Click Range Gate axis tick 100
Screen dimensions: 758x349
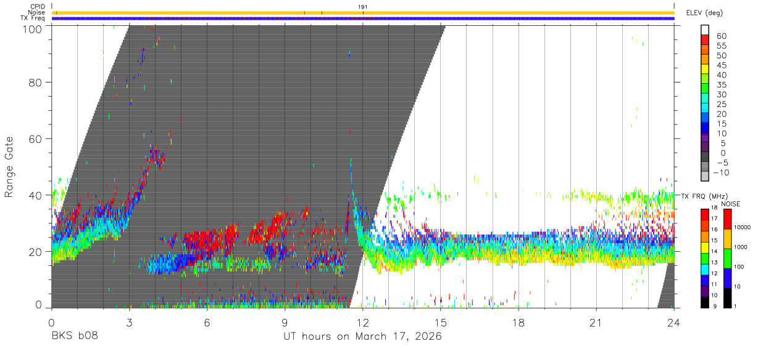32,29
